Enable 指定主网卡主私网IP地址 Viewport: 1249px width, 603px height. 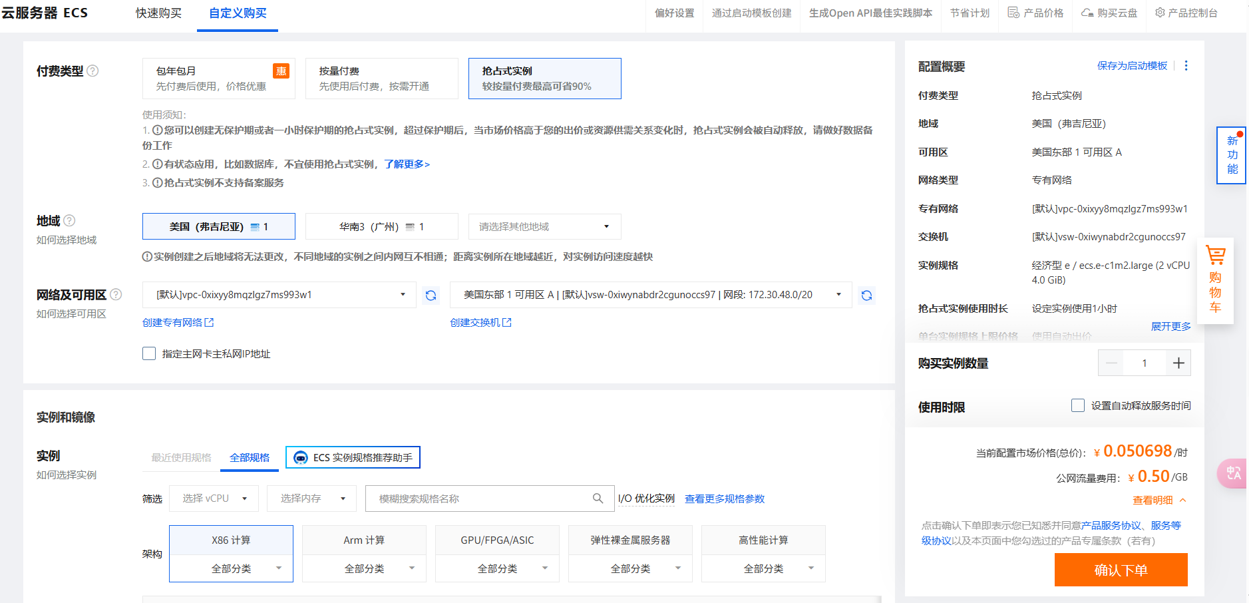pyautogui.click(x=149, y=353)
